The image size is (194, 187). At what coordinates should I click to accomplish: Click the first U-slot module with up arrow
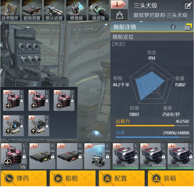(x=13, y=126)
